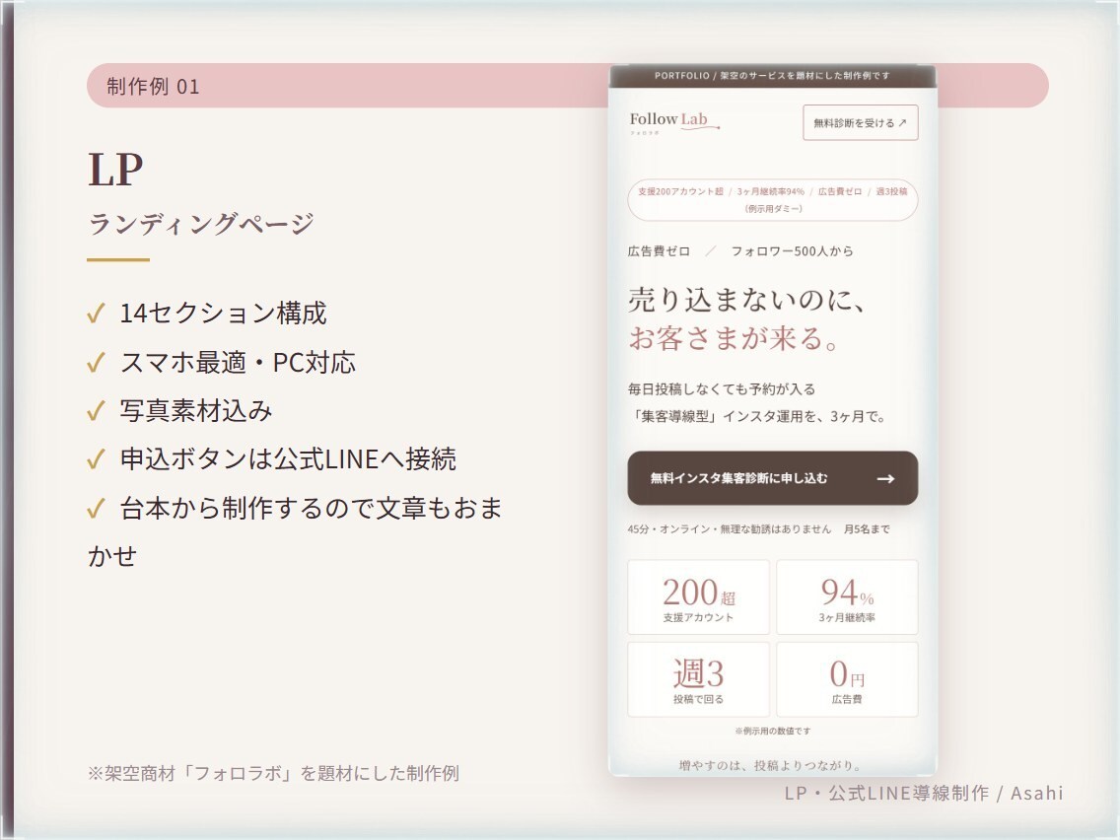Screen dimensions: 1120x840
Task: Click the note 45分・オンライン・無理な勧誘はありません
Action: 730,529
